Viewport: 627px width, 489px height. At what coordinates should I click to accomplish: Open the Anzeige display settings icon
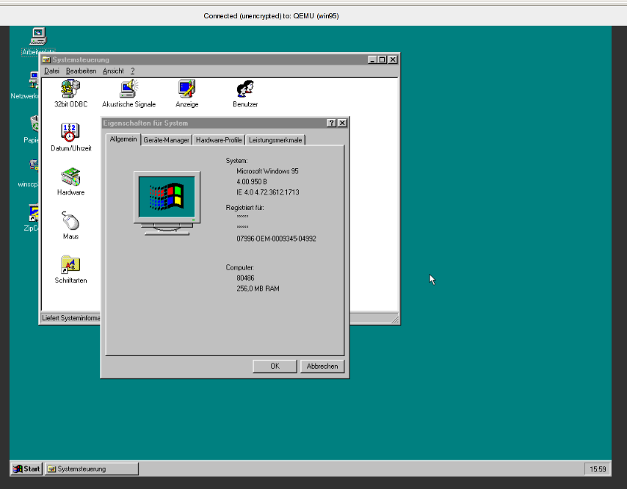tap(186, 93)
